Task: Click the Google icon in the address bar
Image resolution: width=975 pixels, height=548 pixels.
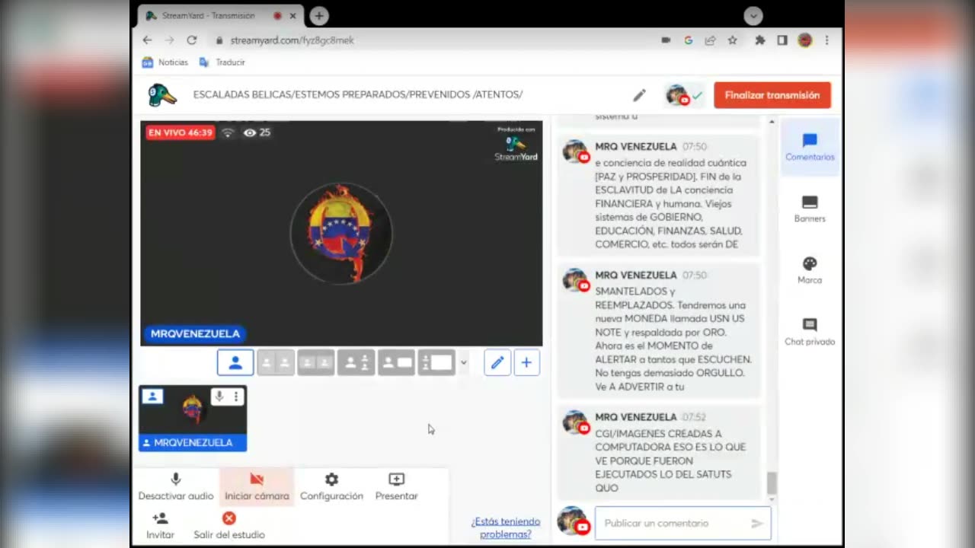Action: coord(688,40)
